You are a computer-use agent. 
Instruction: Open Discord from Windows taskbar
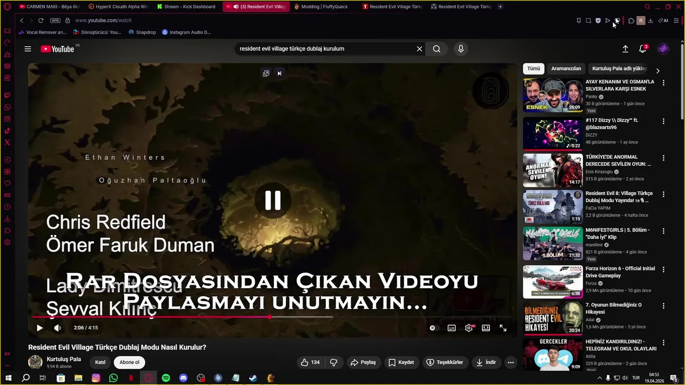click(x=184, y=378)
